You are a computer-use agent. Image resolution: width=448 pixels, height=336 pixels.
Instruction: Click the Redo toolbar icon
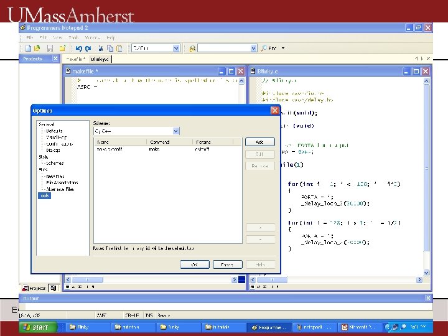pyautogui.click(x=88, y=49)
